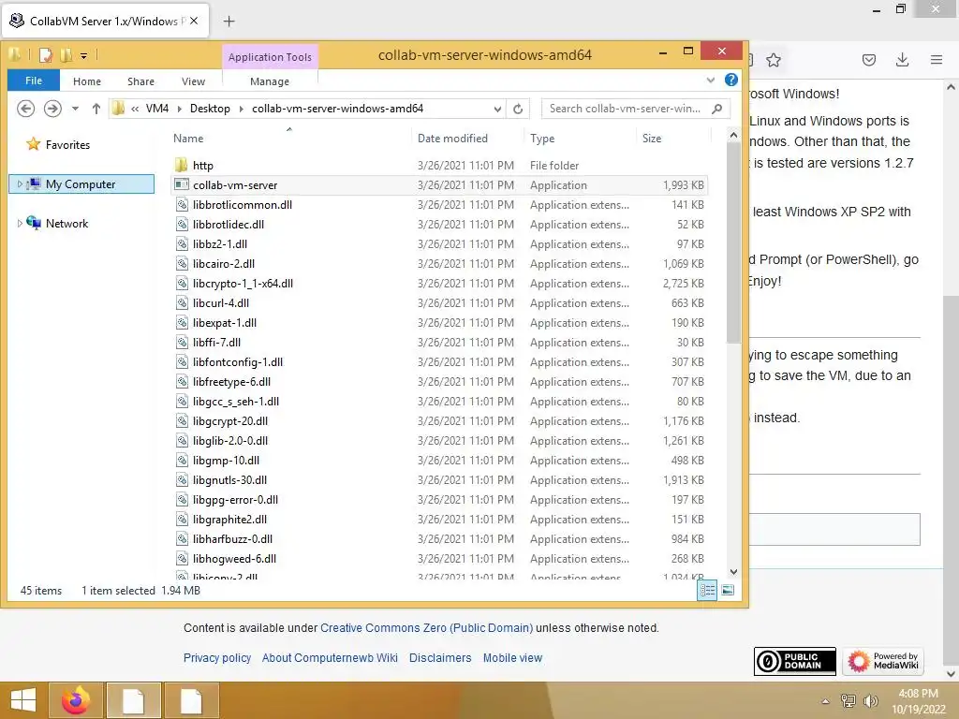Click the file list vertical scrollbar thumb

point(733,243)
